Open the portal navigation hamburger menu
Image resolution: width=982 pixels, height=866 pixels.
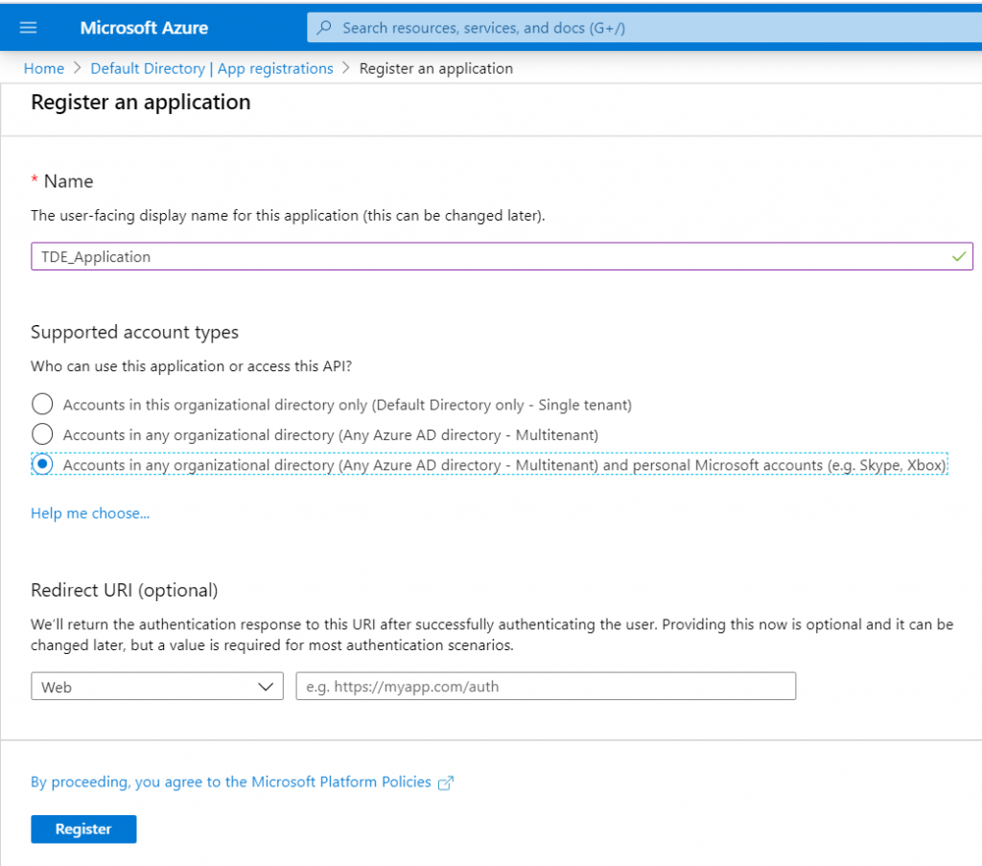[27, 27]
